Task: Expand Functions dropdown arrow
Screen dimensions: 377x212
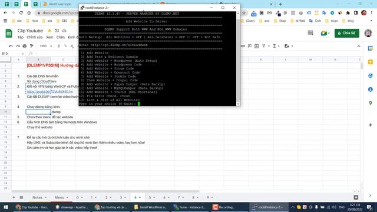Action: pos(279,46)
